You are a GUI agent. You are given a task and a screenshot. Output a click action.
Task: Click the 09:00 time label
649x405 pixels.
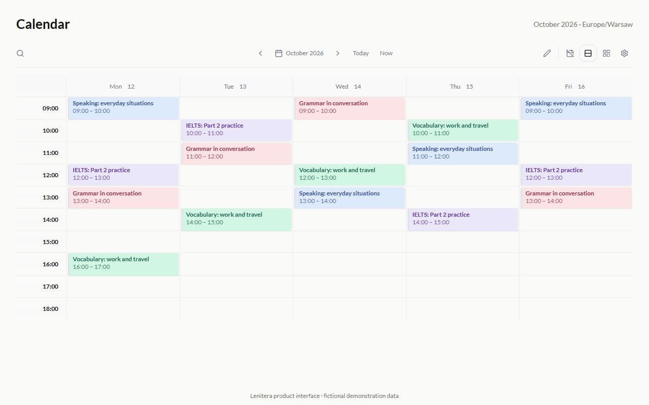50,108
